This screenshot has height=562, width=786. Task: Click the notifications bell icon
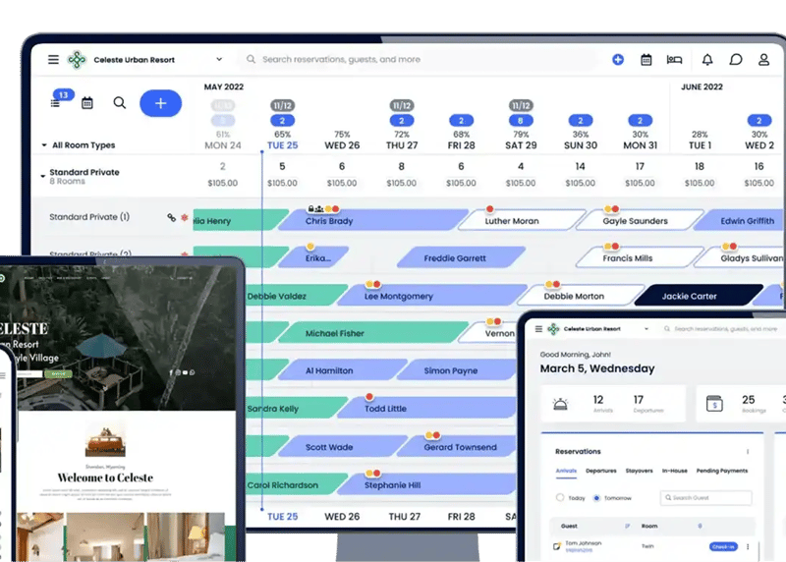click(707, 60)
